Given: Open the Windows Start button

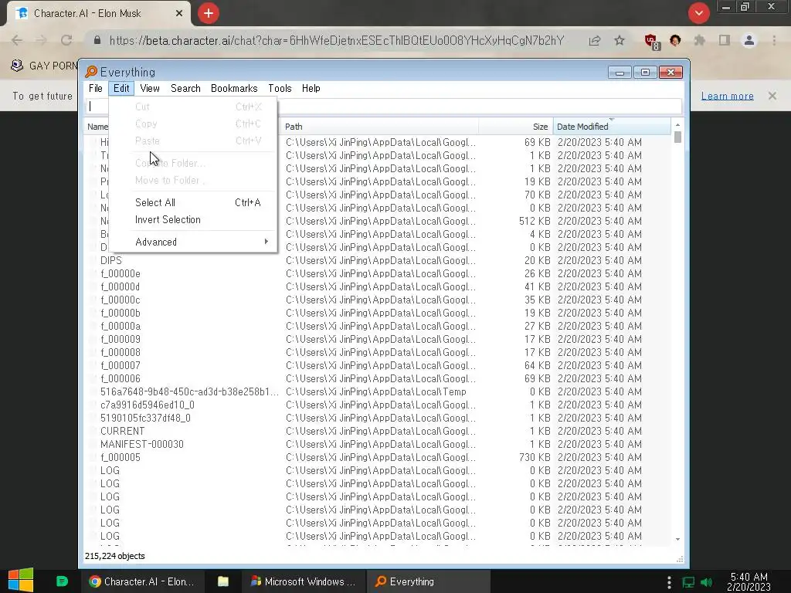Looking at the screenshot, I should (21, 581).
